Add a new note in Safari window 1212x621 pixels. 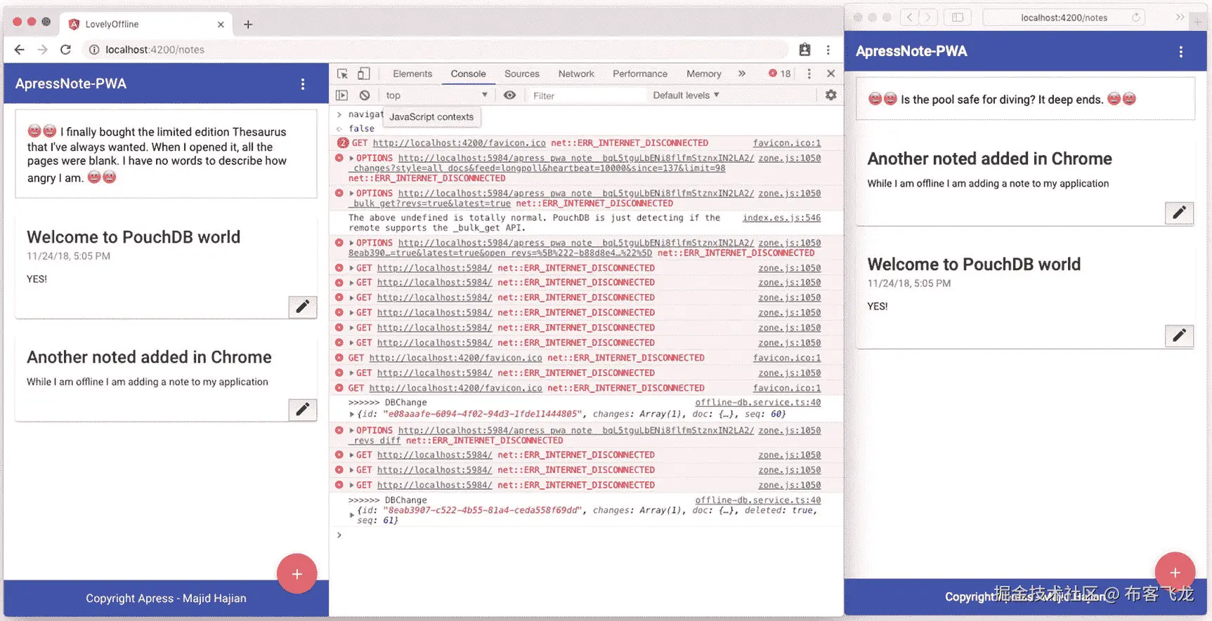point(1175,572)
